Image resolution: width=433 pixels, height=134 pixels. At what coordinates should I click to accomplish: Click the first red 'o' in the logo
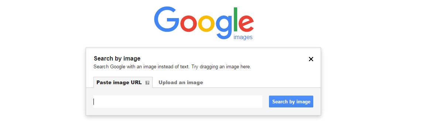pyautogui.click(x=189, y=24)
